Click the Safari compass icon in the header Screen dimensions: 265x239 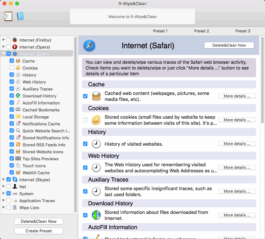click(x=89, y=45)
